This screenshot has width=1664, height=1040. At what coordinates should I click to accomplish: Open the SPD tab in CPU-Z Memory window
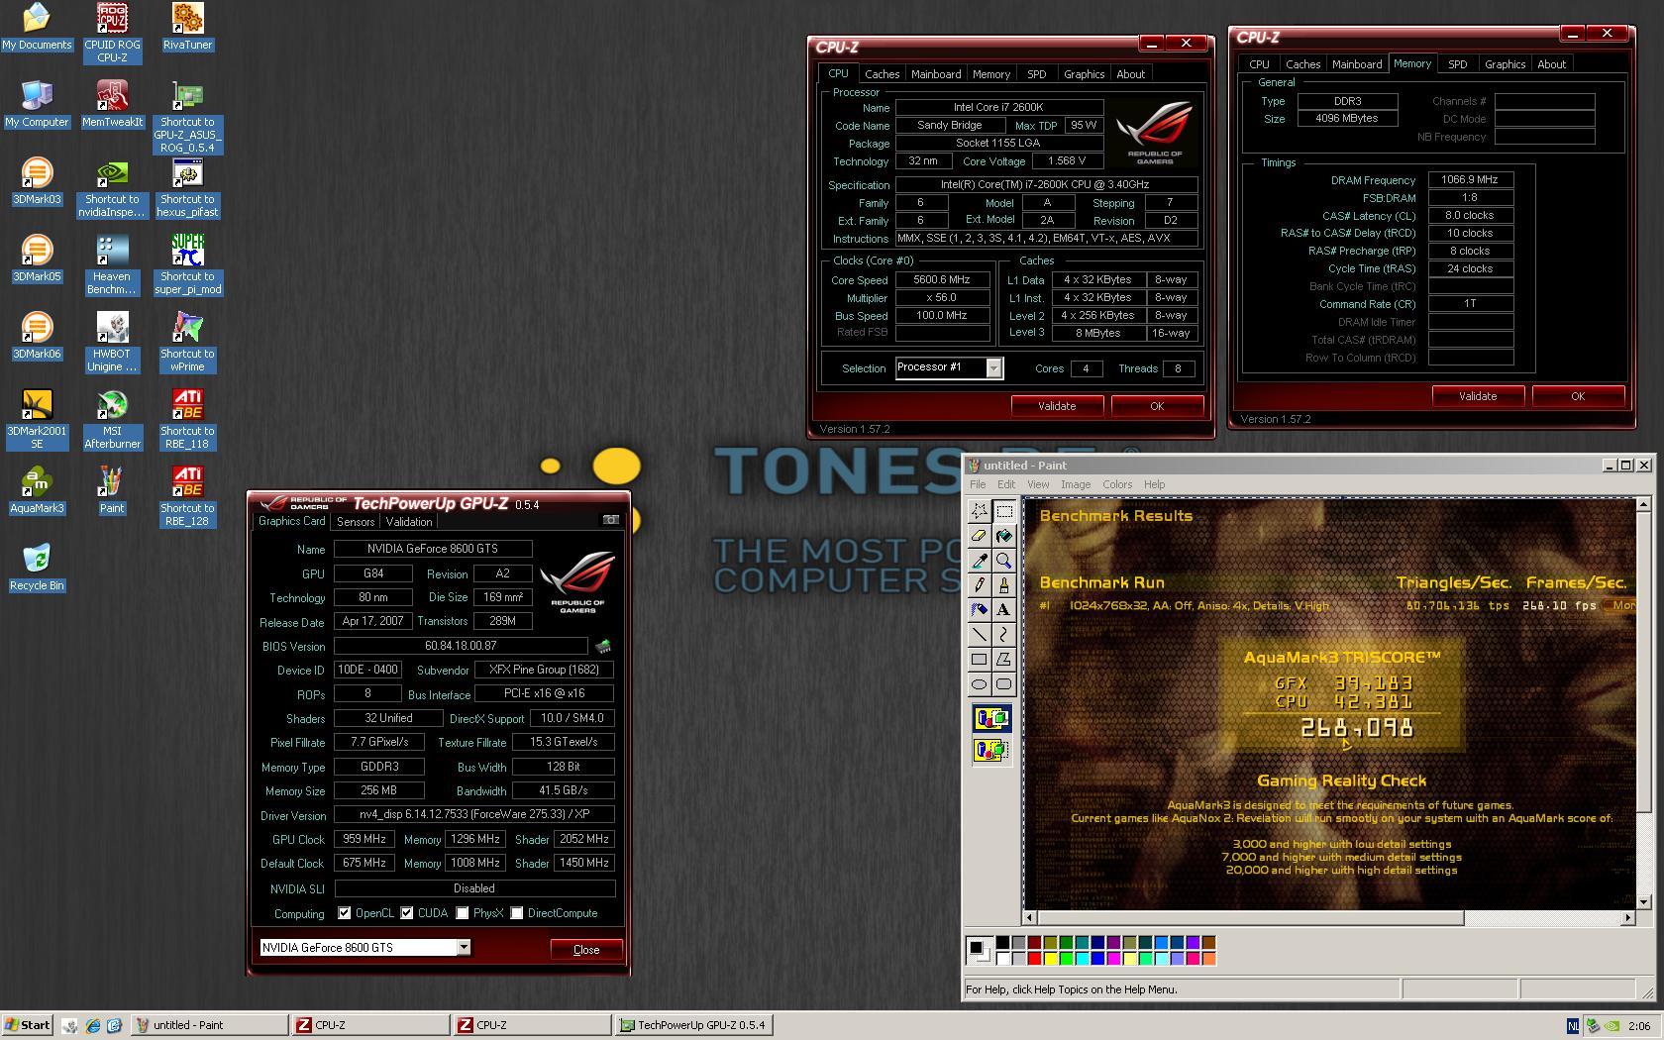[x=1457, y=64]
